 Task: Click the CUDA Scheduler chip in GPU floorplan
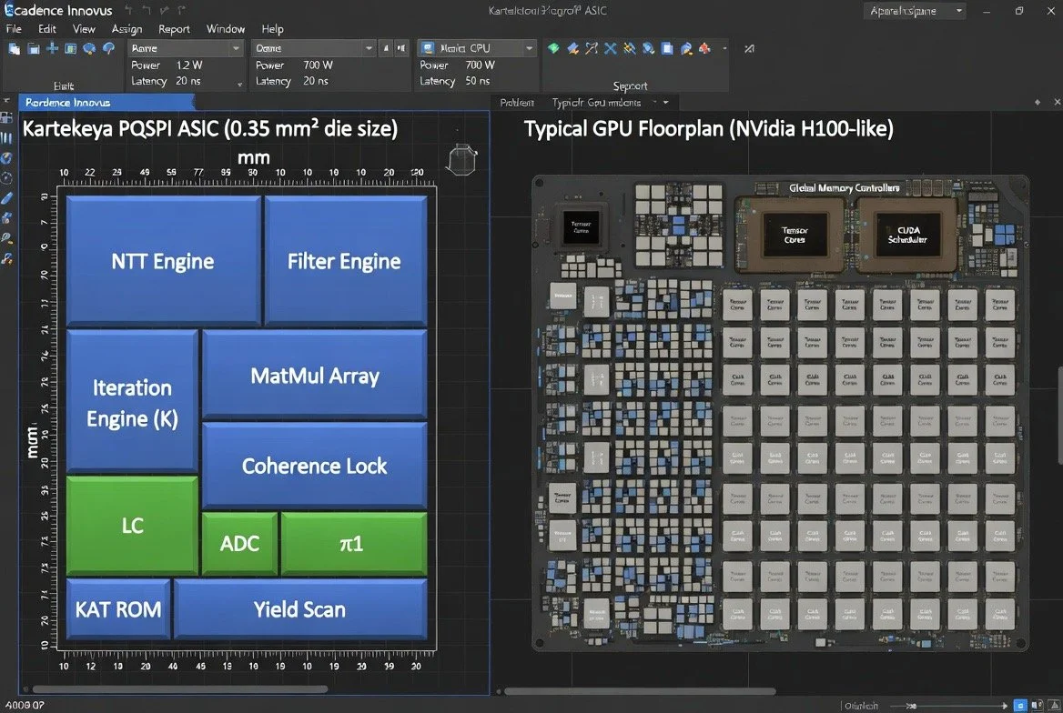point(907,235)
